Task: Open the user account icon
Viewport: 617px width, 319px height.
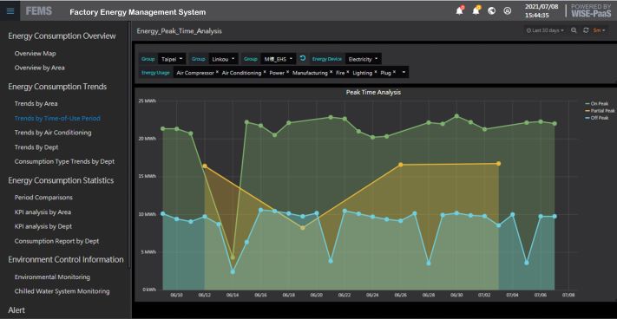Action: click(507, 11)
